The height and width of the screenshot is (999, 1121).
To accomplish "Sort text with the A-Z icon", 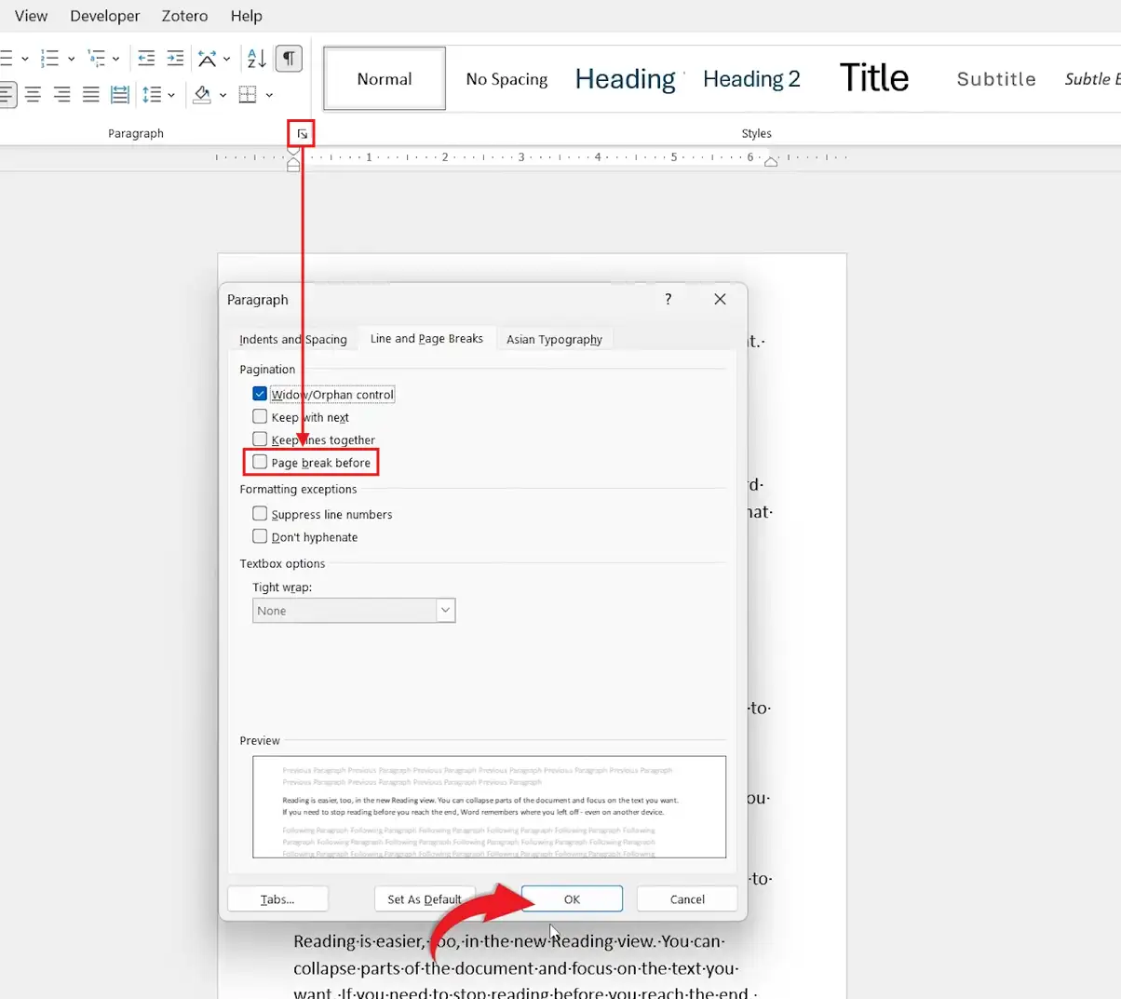I will coord(256,59).
